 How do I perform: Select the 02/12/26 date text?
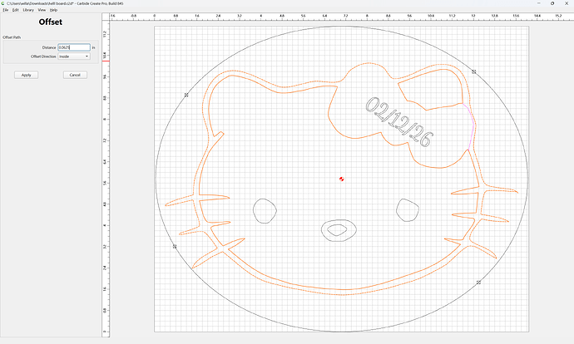click(399, 122)
